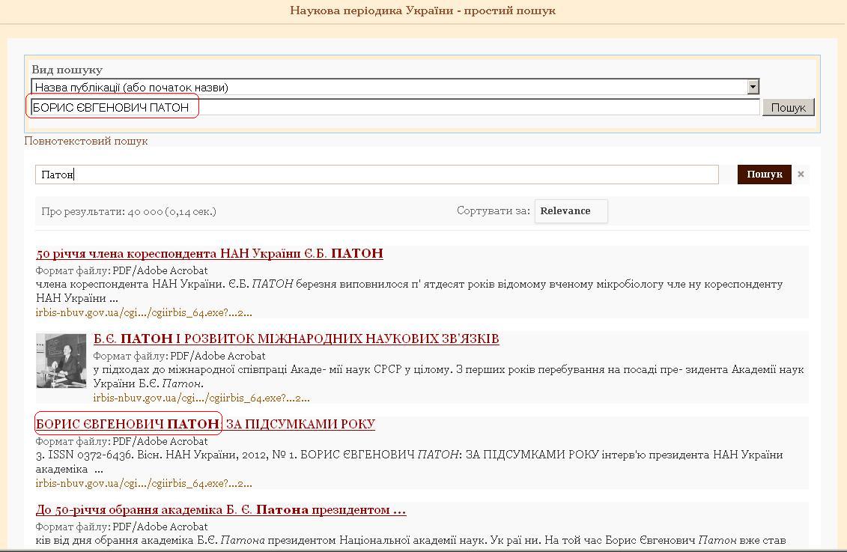The width and height of the screenshot is (847, 552).
Task: Click the 'Наукова періодика України' page heading
Action: pyautogui.click(x=422, y=10)
